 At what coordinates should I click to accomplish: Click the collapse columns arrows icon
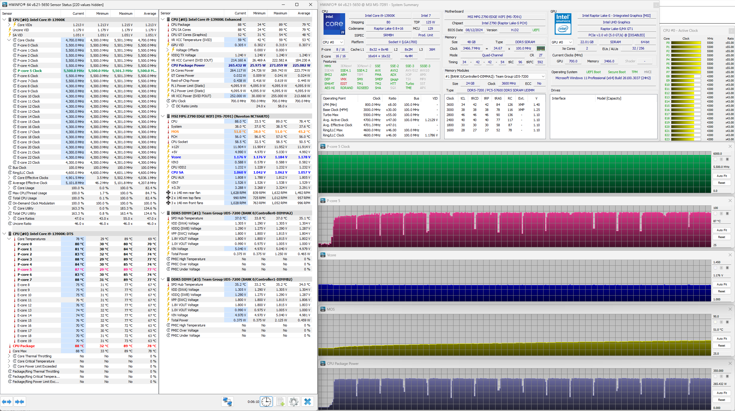(x=20, y=402)
